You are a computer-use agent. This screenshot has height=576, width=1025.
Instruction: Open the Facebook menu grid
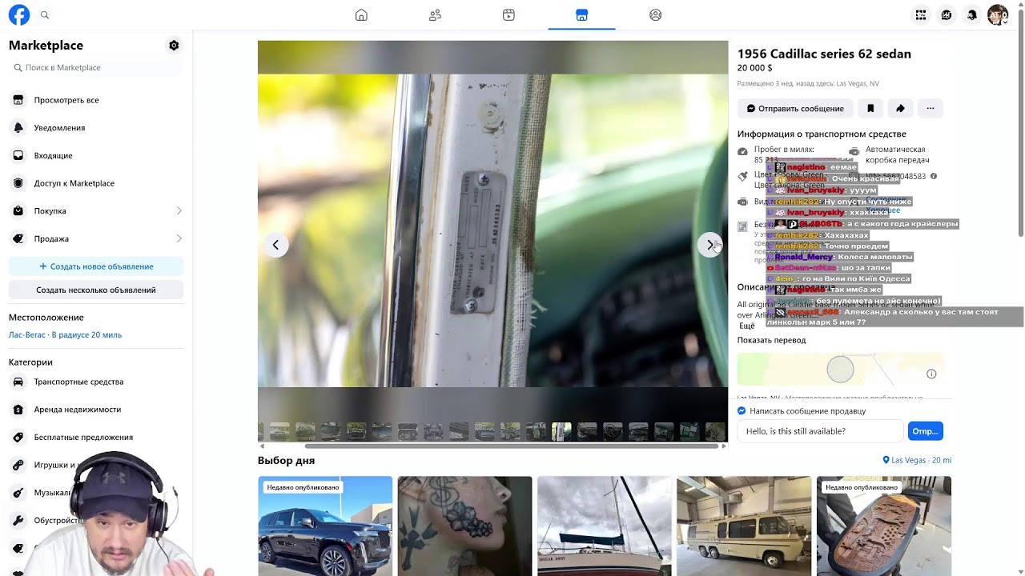tap(921, 15)
